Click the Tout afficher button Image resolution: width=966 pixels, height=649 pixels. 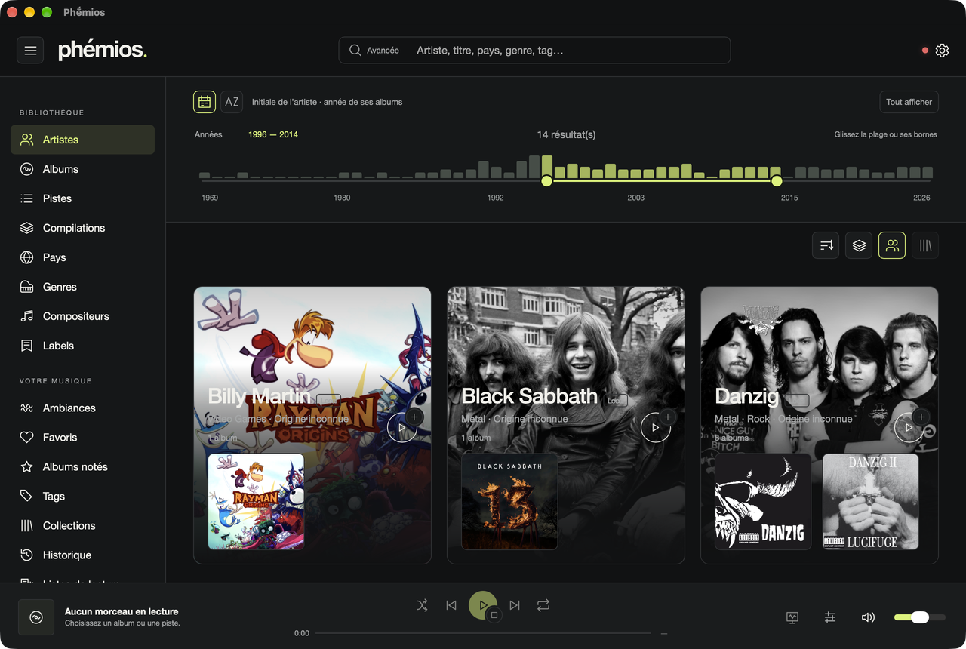(x=909, y=102)
